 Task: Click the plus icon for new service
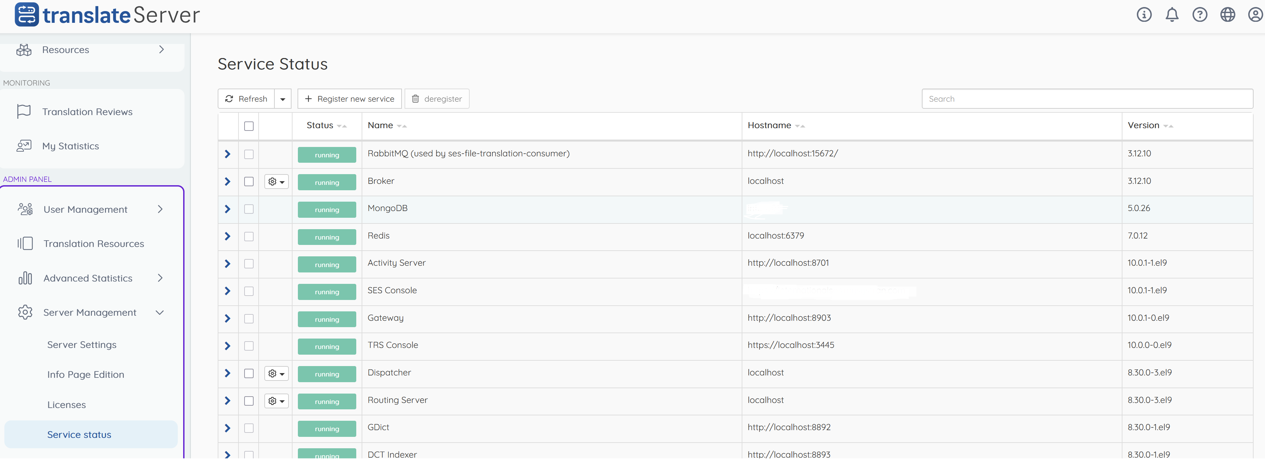308,99
